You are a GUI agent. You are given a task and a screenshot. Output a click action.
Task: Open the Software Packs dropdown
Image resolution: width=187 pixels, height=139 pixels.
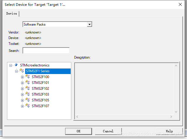click(x=89, y=24)
